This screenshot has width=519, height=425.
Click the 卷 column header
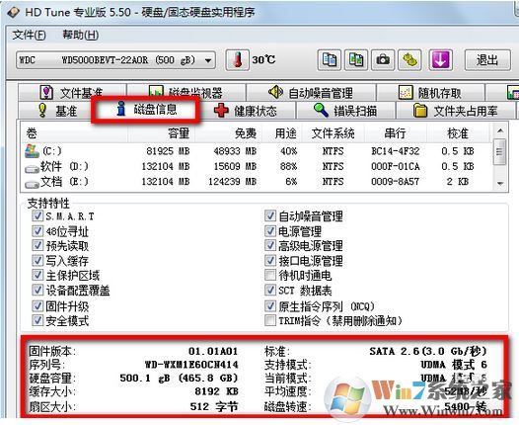click(75, 133)
